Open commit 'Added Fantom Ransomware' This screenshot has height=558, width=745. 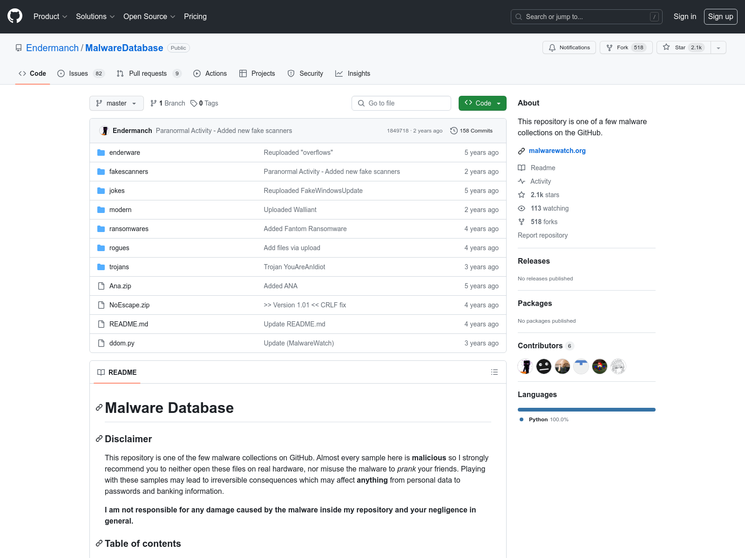tap(305, 229)
